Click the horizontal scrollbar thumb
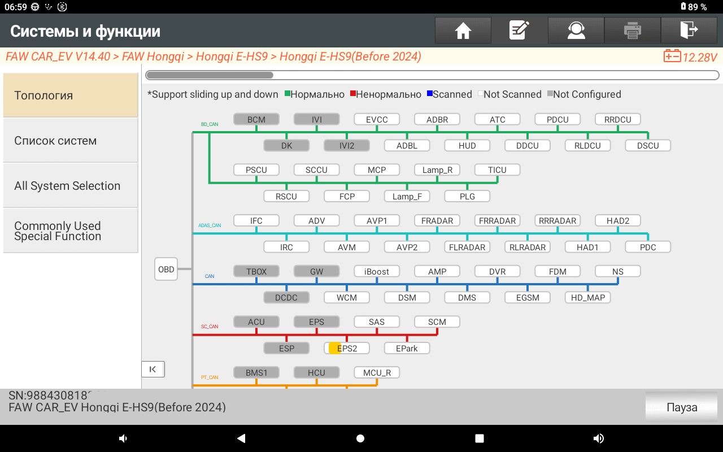Image resolution: width=723 pixels, height=452 pixels. click(210, 75)
